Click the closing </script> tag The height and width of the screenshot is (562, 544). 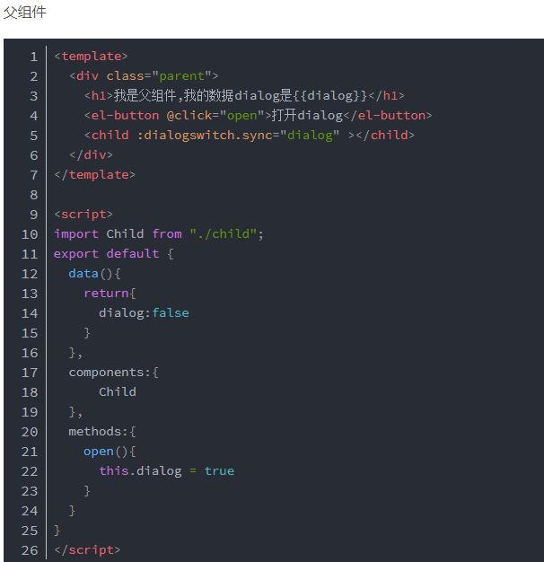tap(87, 549)
